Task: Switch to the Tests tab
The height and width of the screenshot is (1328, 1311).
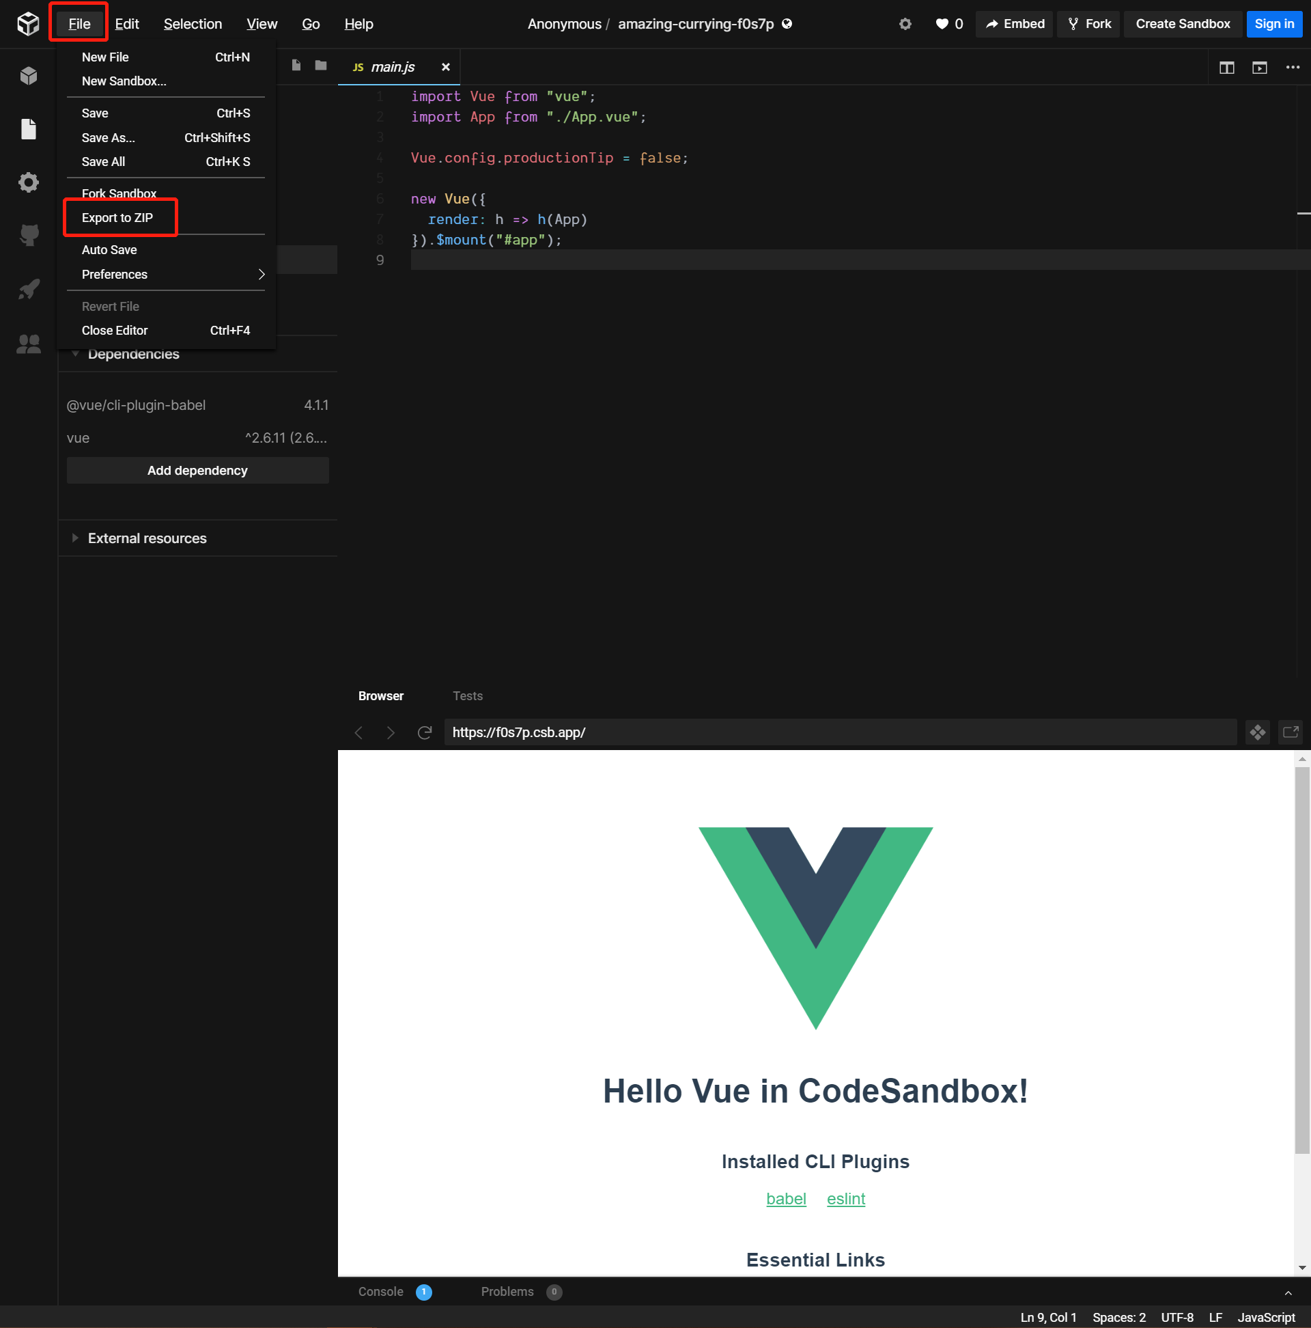Action: point(467,695)
